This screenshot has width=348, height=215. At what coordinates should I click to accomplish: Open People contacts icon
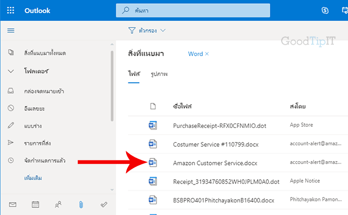(x=58, y=204)
